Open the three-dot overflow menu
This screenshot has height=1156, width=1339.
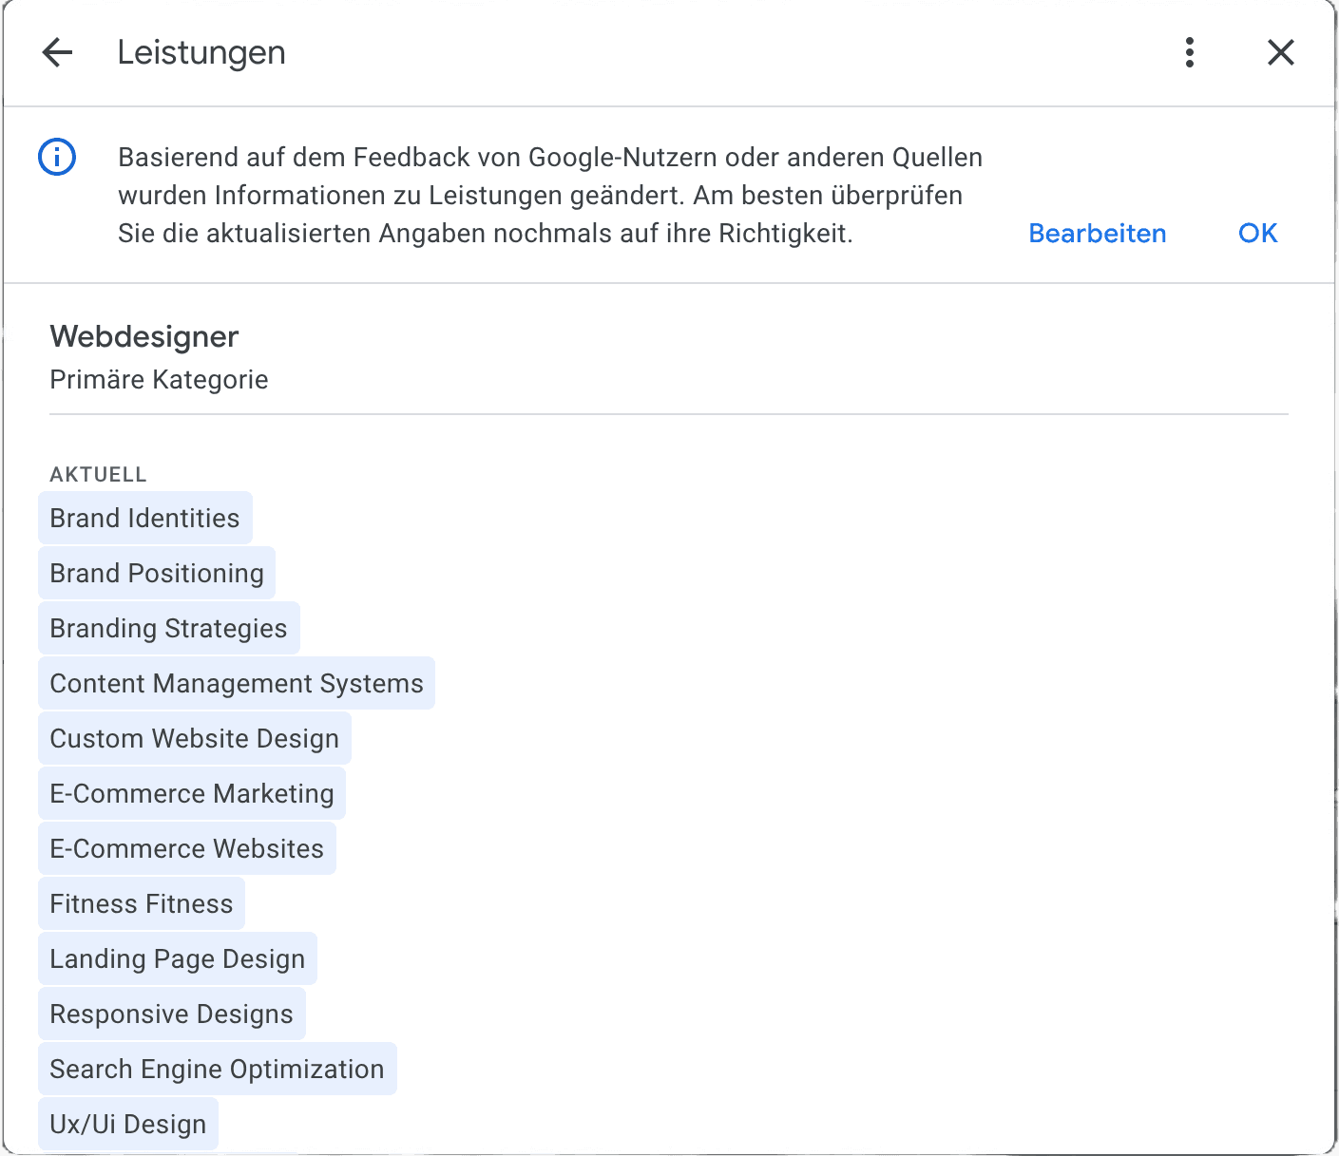tap(1189, 52)
